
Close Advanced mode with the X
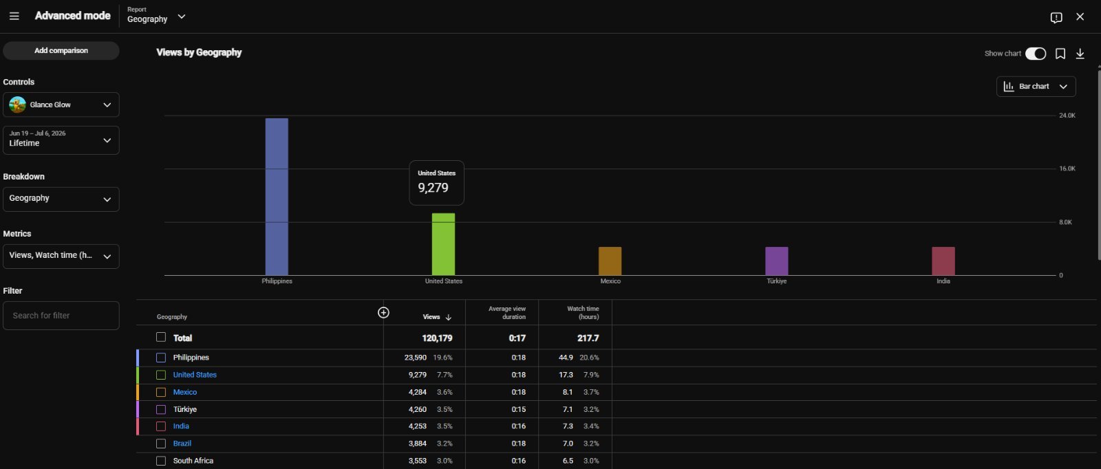1080,17
